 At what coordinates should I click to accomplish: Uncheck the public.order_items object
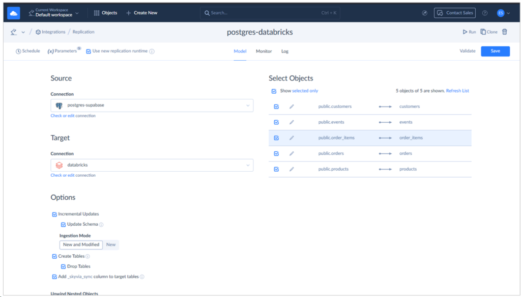[x=276, y=138]
